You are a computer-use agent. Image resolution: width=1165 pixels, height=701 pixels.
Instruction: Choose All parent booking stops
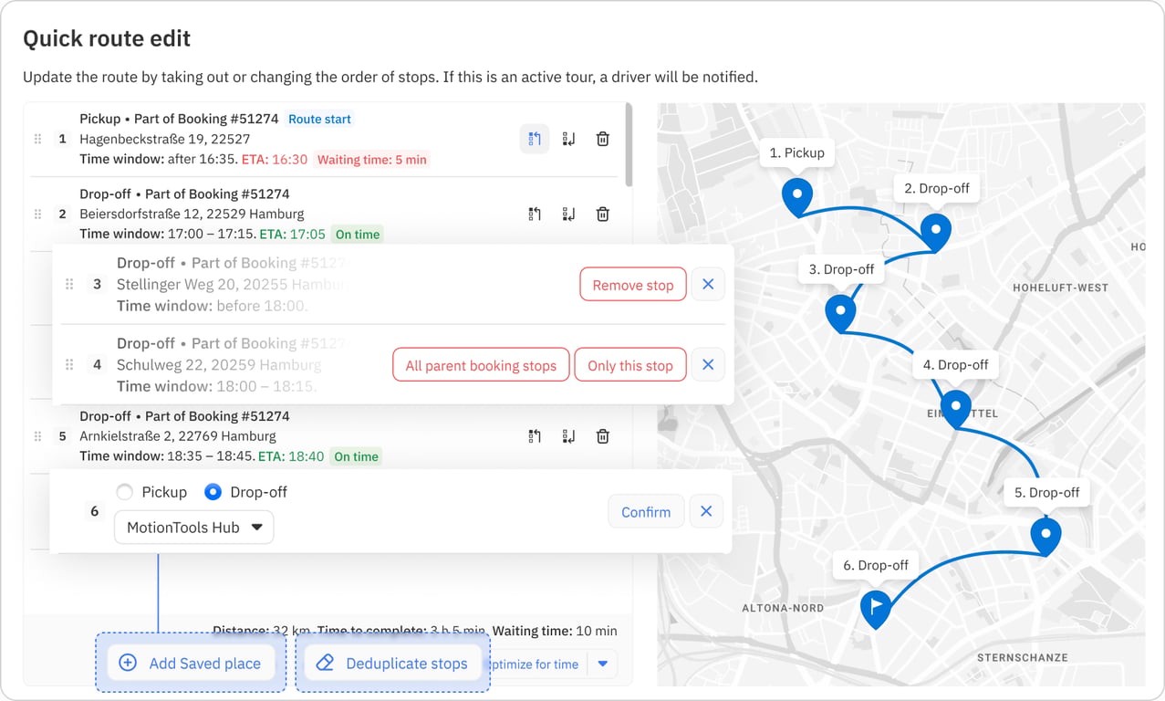pyautogui.click(x=481, y=365)
